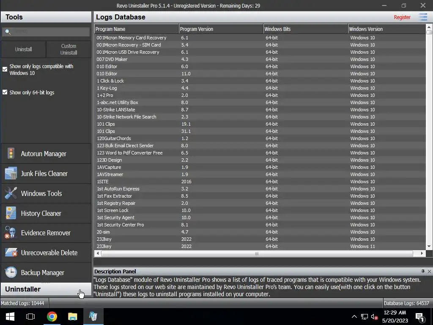Toggle Show only logs compatible with Windows 10
The image size is (433, 325).
point(5,69)
